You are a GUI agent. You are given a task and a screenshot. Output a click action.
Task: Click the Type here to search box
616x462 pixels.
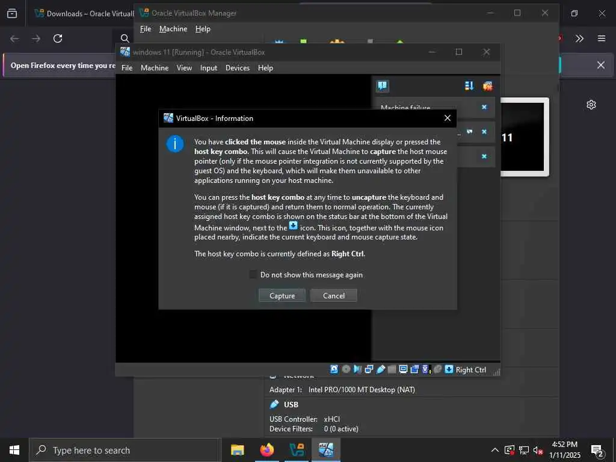[x=125, y=450]
